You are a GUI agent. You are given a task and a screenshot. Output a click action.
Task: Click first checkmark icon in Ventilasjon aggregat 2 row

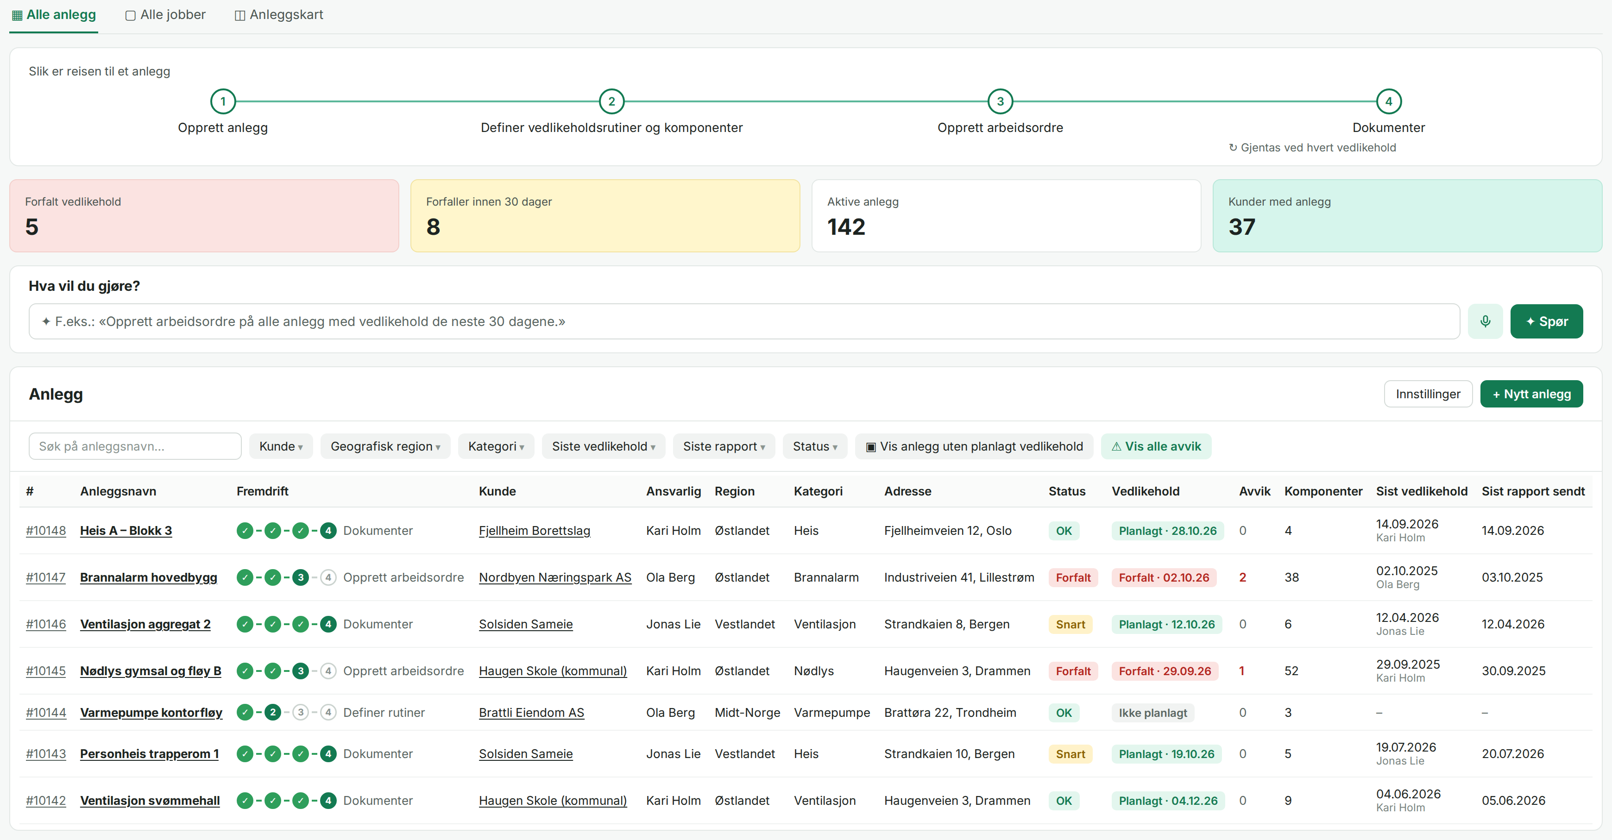coord(246,624)
